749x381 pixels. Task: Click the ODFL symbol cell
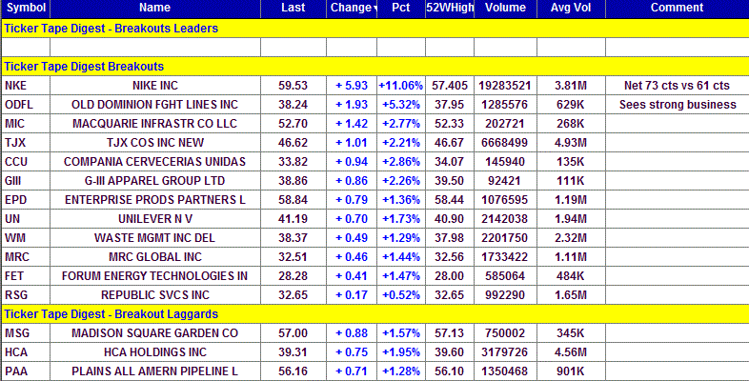(26, 105)
